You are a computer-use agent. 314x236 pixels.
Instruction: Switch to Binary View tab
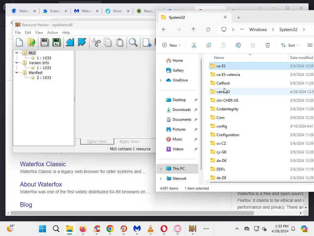click(129, 141)
